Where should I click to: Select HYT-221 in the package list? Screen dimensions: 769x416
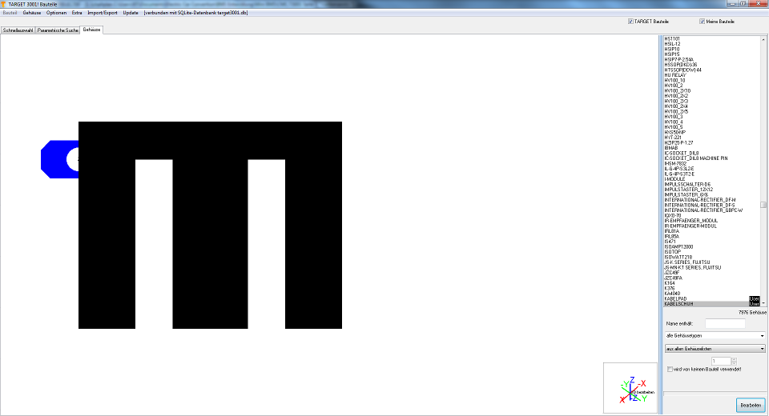pos(673,138)
